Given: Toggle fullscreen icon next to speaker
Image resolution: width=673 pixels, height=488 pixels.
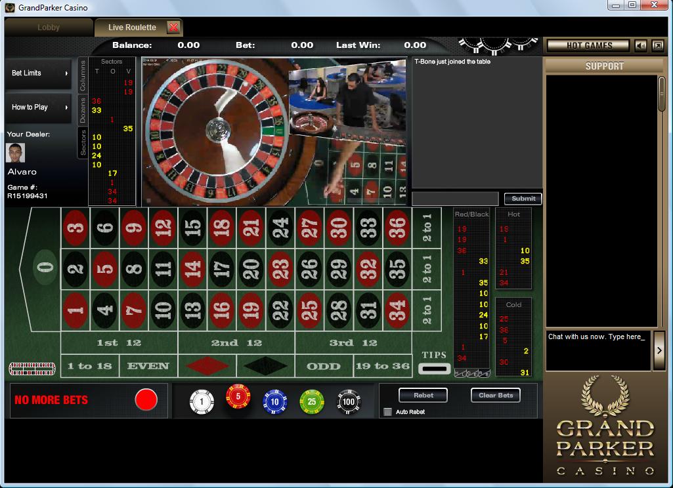Looking at the screenshot, I should click(657, 45).
